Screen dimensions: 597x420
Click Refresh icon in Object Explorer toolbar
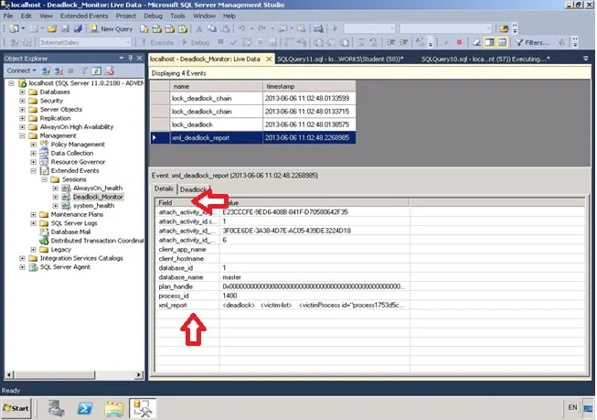point(96,70)
